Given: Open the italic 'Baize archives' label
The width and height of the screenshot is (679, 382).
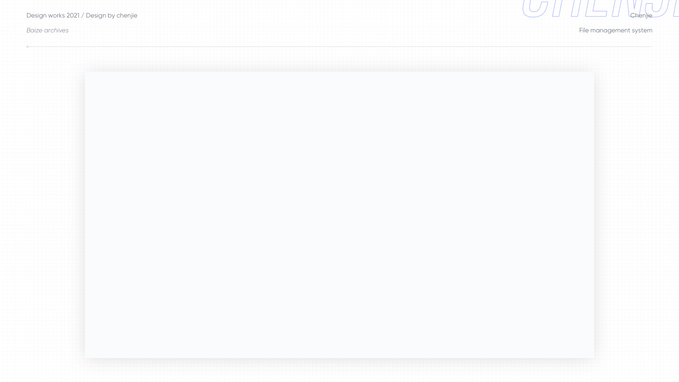Looking at the screenshot, I should pyautogui.click(x=47, y=30).
